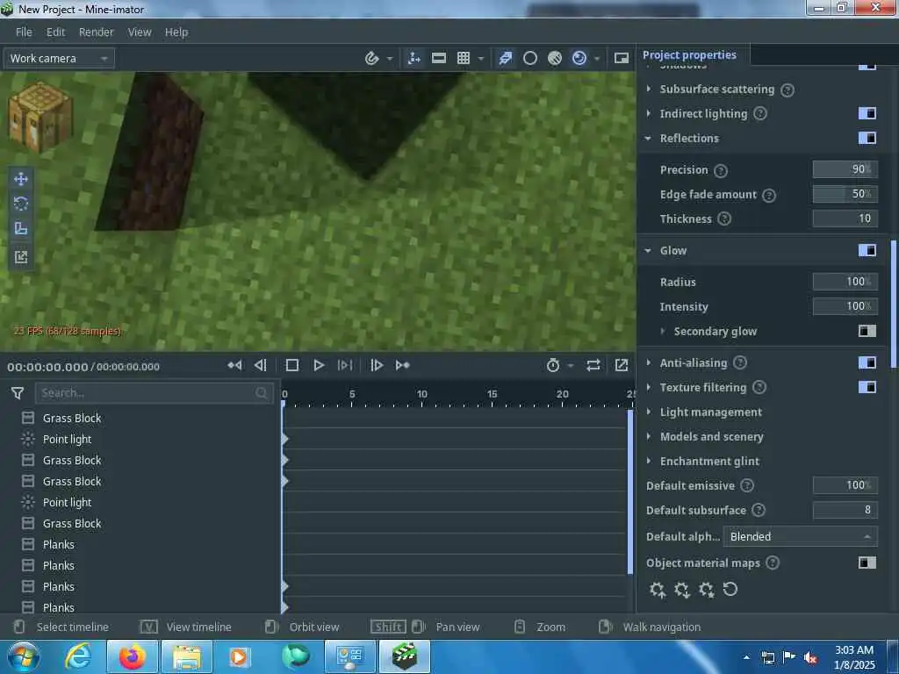The height and width of the screenshot is (674, 899).
Task: Click the Default subsurface value field
Action: 845,510
